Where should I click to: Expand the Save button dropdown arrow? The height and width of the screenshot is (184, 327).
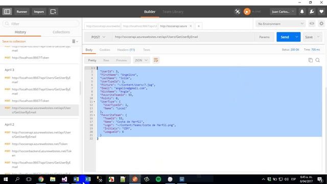318,37
